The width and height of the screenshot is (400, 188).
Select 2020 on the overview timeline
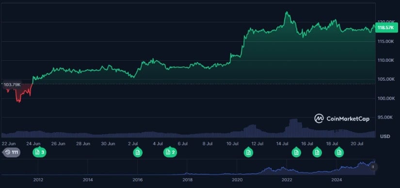[x=237, y=180]
